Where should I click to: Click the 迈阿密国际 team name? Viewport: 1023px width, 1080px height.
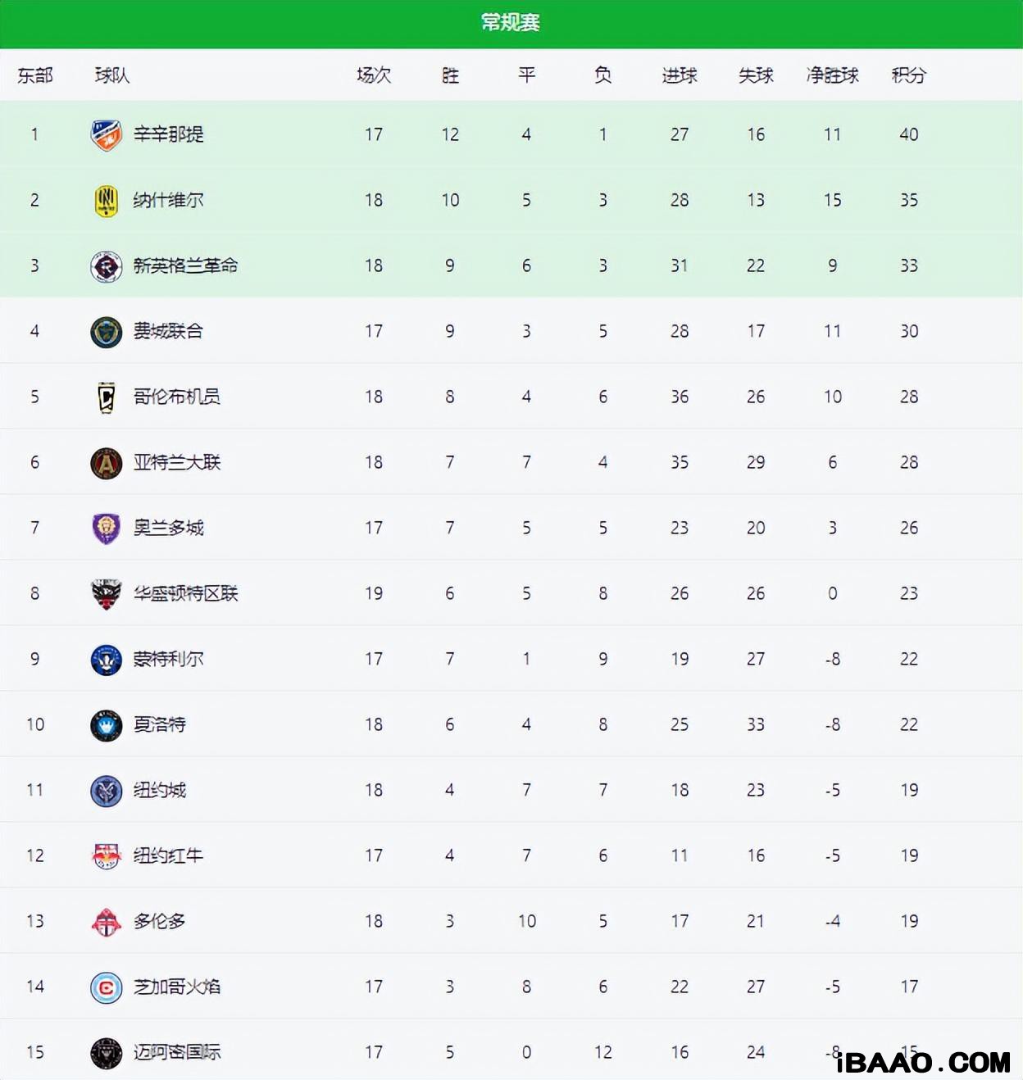[177, 1052]
